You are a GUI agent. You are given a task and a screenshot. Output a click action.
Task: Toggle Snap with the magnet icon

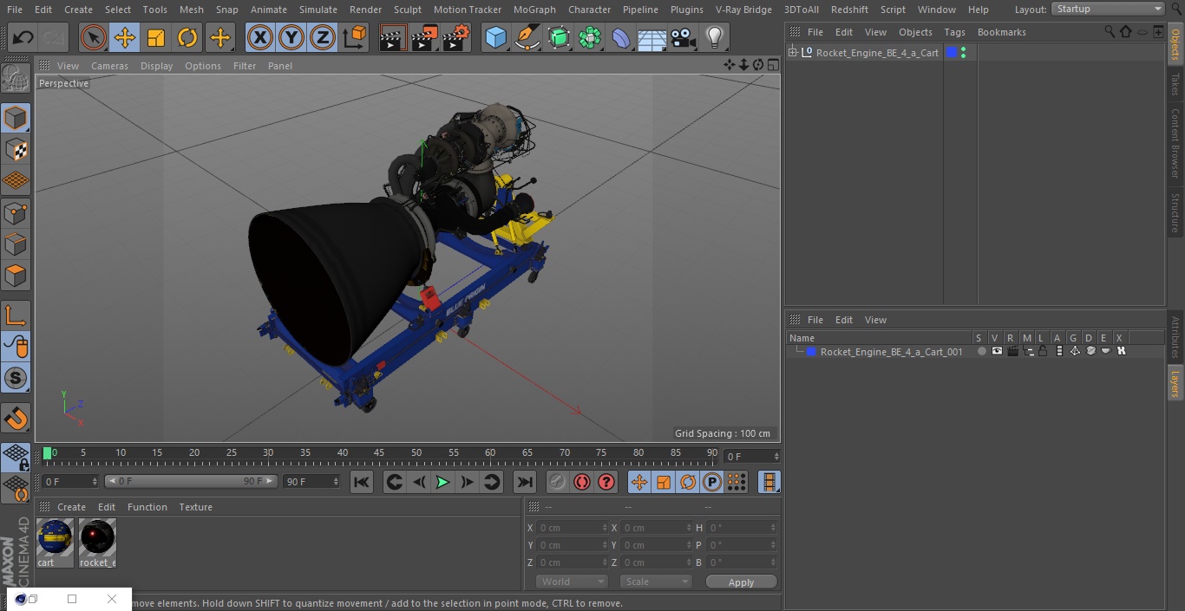pyautogui.click(x=16, y=418)
